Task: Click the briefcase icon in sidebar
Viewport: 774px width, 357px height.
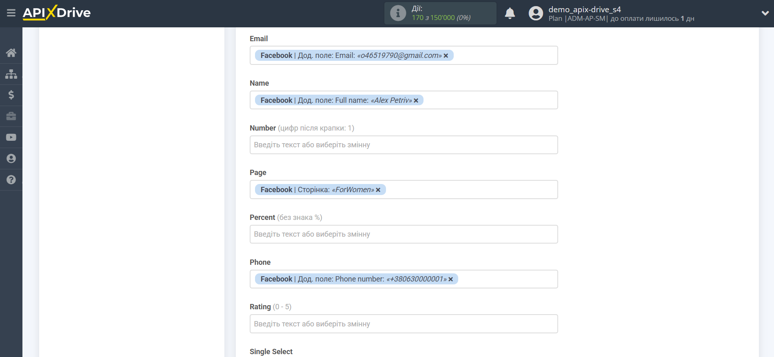Action: click(11, 116)
